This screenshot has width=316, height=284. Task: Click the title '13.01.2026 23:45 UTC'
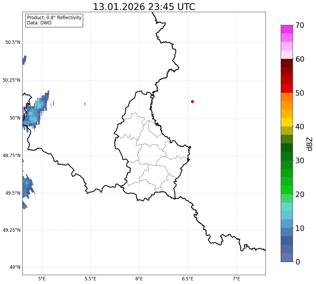(144, 7)
